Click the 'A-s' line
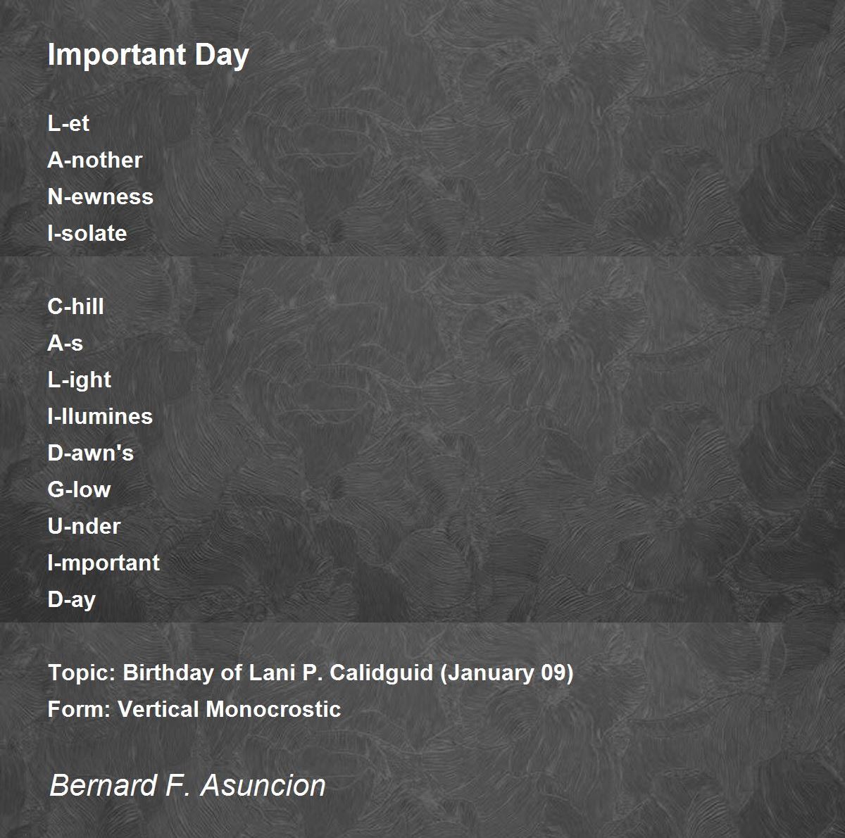 tap(65, 343)
